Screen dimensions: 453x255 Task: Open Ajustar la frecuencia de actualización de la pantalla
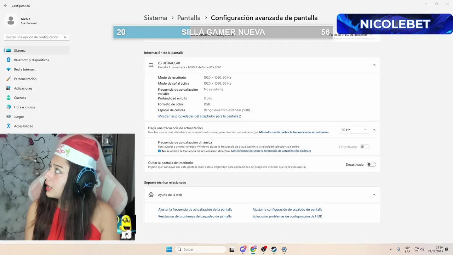(195, 210)
